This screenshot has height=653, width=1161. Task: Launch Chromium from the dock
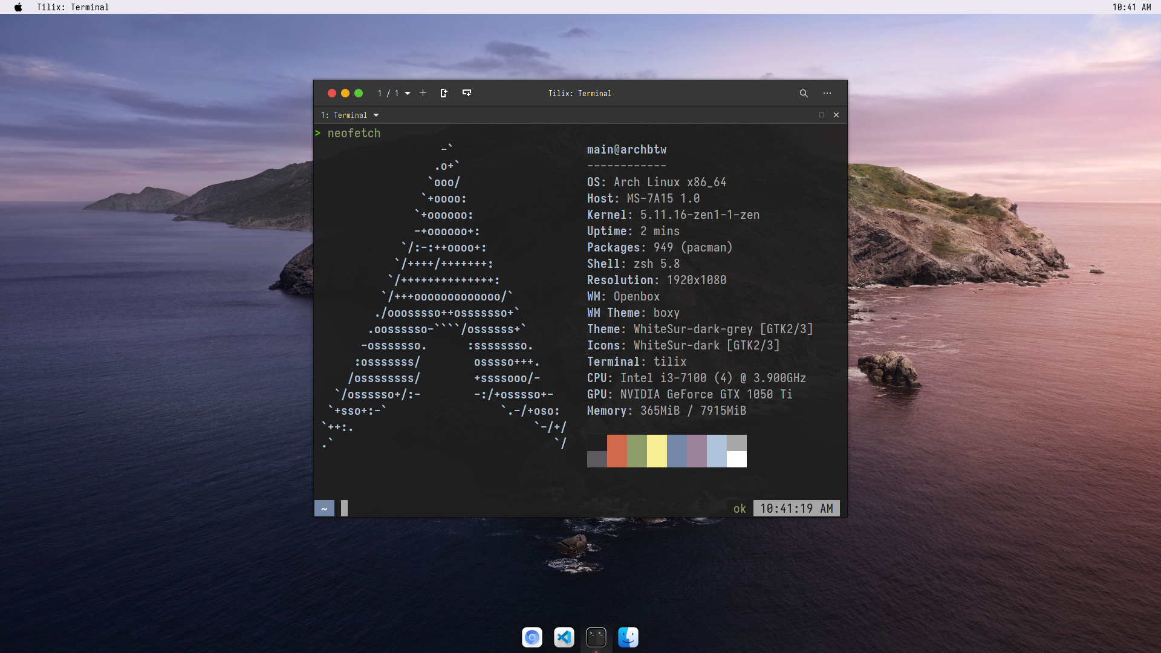click(x=532, y=637)
